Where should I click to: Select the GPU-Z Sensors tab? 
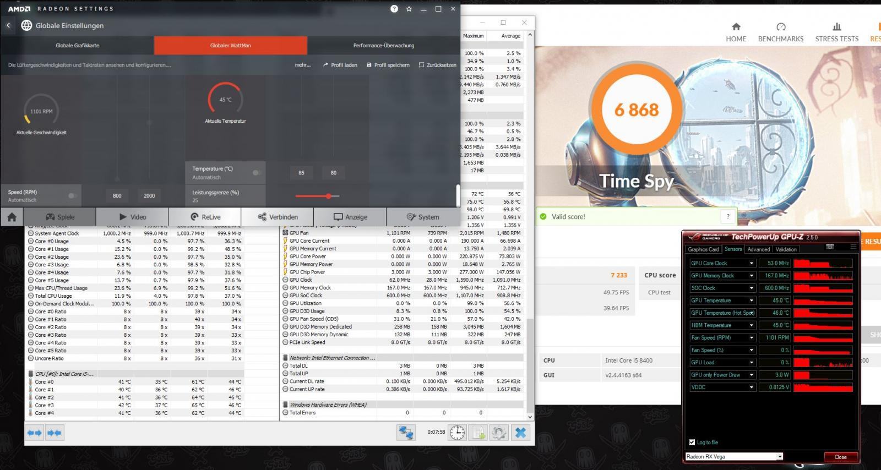pyautogui.click(x=733, y=249)
